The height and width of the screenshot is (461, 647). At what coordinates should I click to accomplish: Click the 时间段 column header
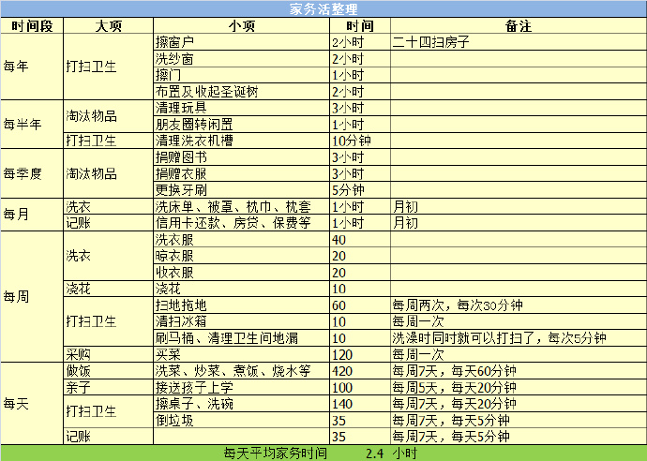tap(32, 25)
